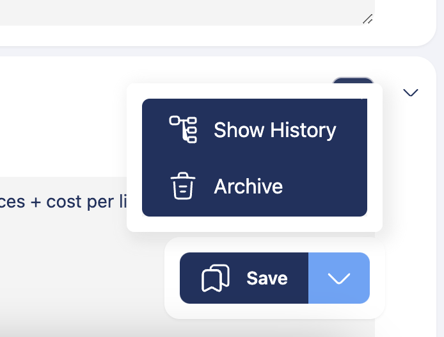Focus the field containing "cost per" text

64,202
